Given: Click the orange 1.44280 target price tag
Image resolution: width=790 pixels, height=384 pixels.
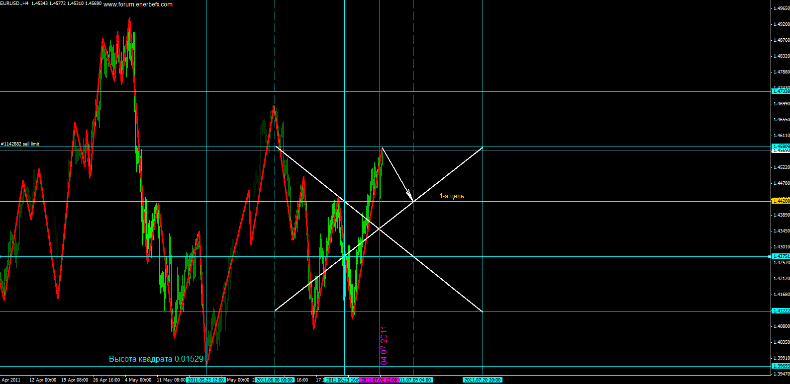Looking at the screenshot, I should (x=780, y=201).
